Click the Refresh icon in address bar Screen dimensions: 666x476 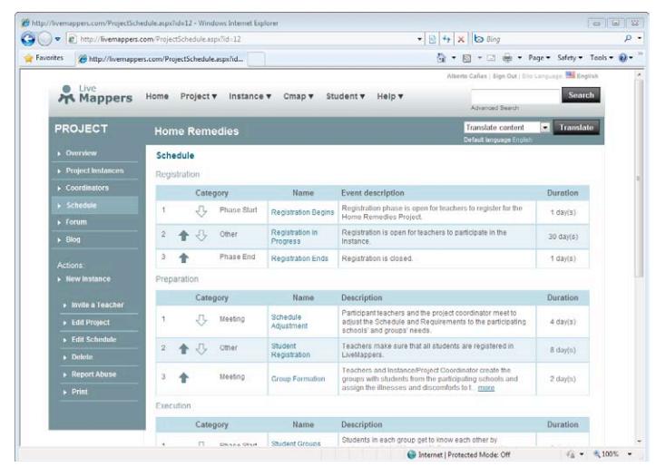446,39
